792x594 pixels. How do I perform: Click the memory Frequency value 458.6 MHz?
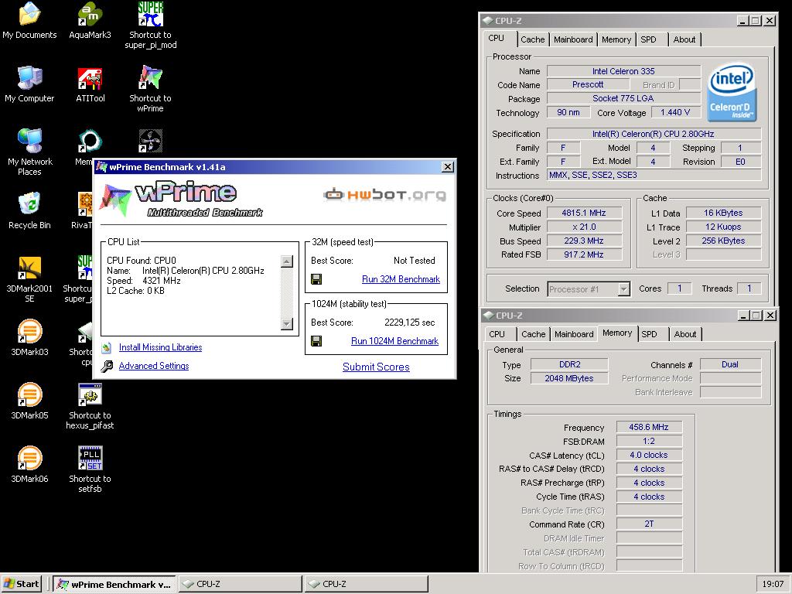pyautogui.click(x=649, y=427)
